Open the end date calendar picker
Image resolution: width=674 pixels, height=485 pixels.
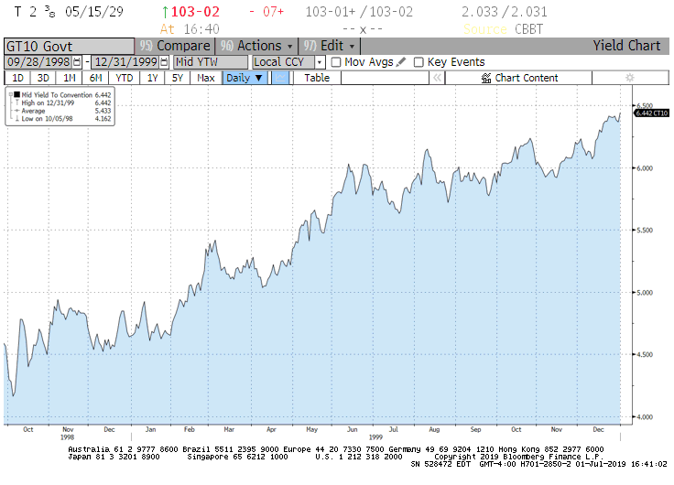164,62
